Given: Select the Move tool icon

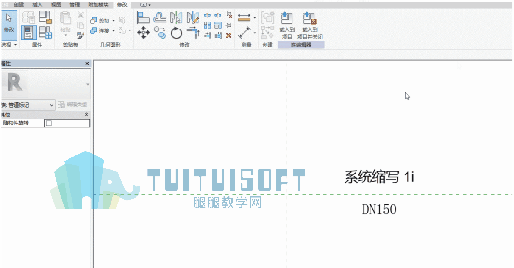Looking at the screenshot, I should (143, 33).
